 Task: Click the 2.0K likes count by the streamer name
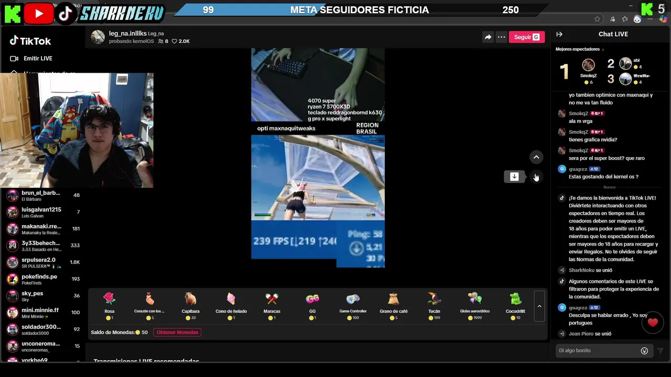181,41
